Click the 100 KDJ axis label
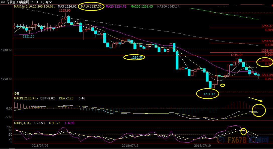The height and width of the screenshot is (149, 273). pyautogui.click(x=10, y=127)
